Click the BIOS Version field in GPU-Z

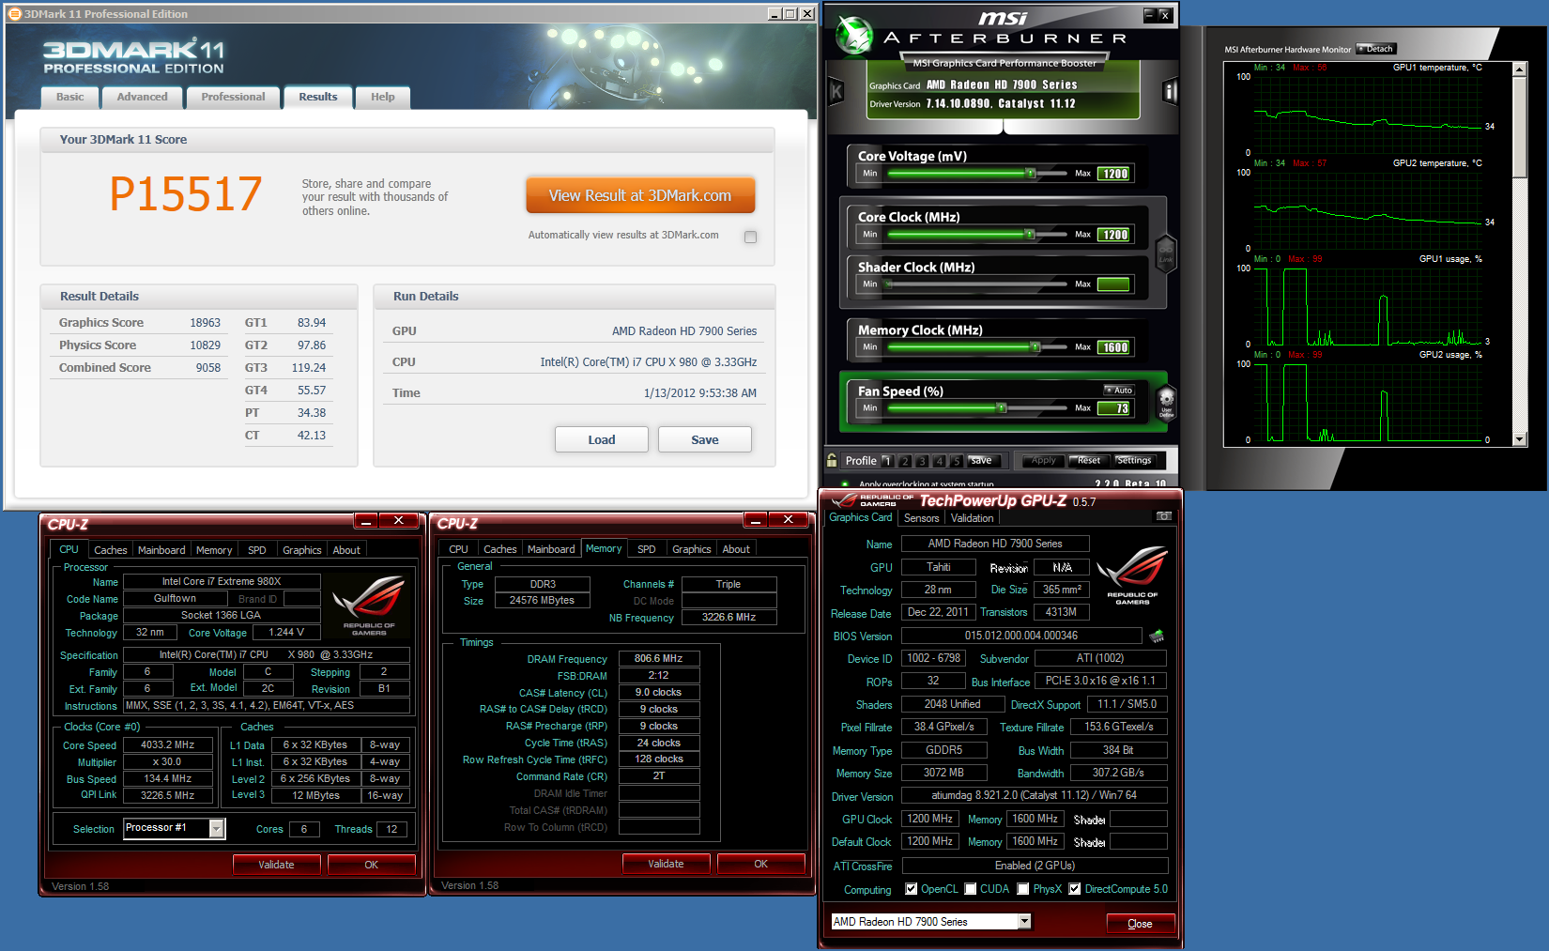tap(1021, 636)
